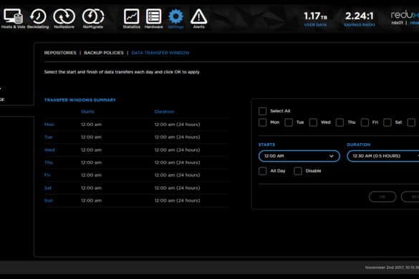Viewport: 419px width, 279px height.
Task: Click Mon row start time 12:00 am
Action: click(x=91, y=124)
